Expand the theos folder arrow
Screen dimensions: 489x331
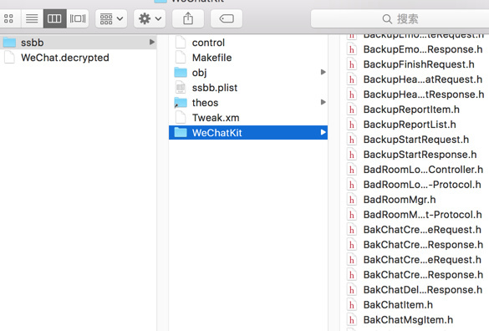pyautogui.click(x=323, y=102)
